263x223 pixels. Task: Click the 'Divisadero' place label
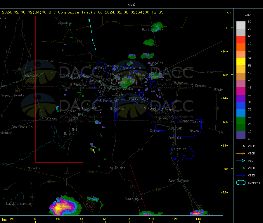[x=63, y=23]
